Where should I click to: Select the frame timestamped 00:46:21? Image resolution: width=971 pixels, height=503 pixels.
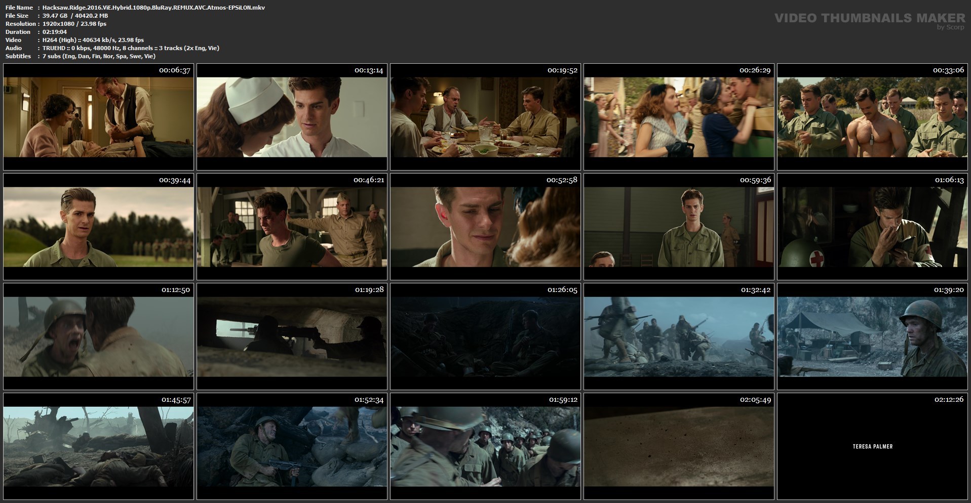(x=292, y=227)
